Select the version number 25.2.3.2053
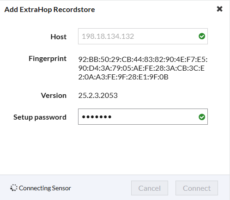This screenshot has width=230, height=200. (x=98, y=96)
